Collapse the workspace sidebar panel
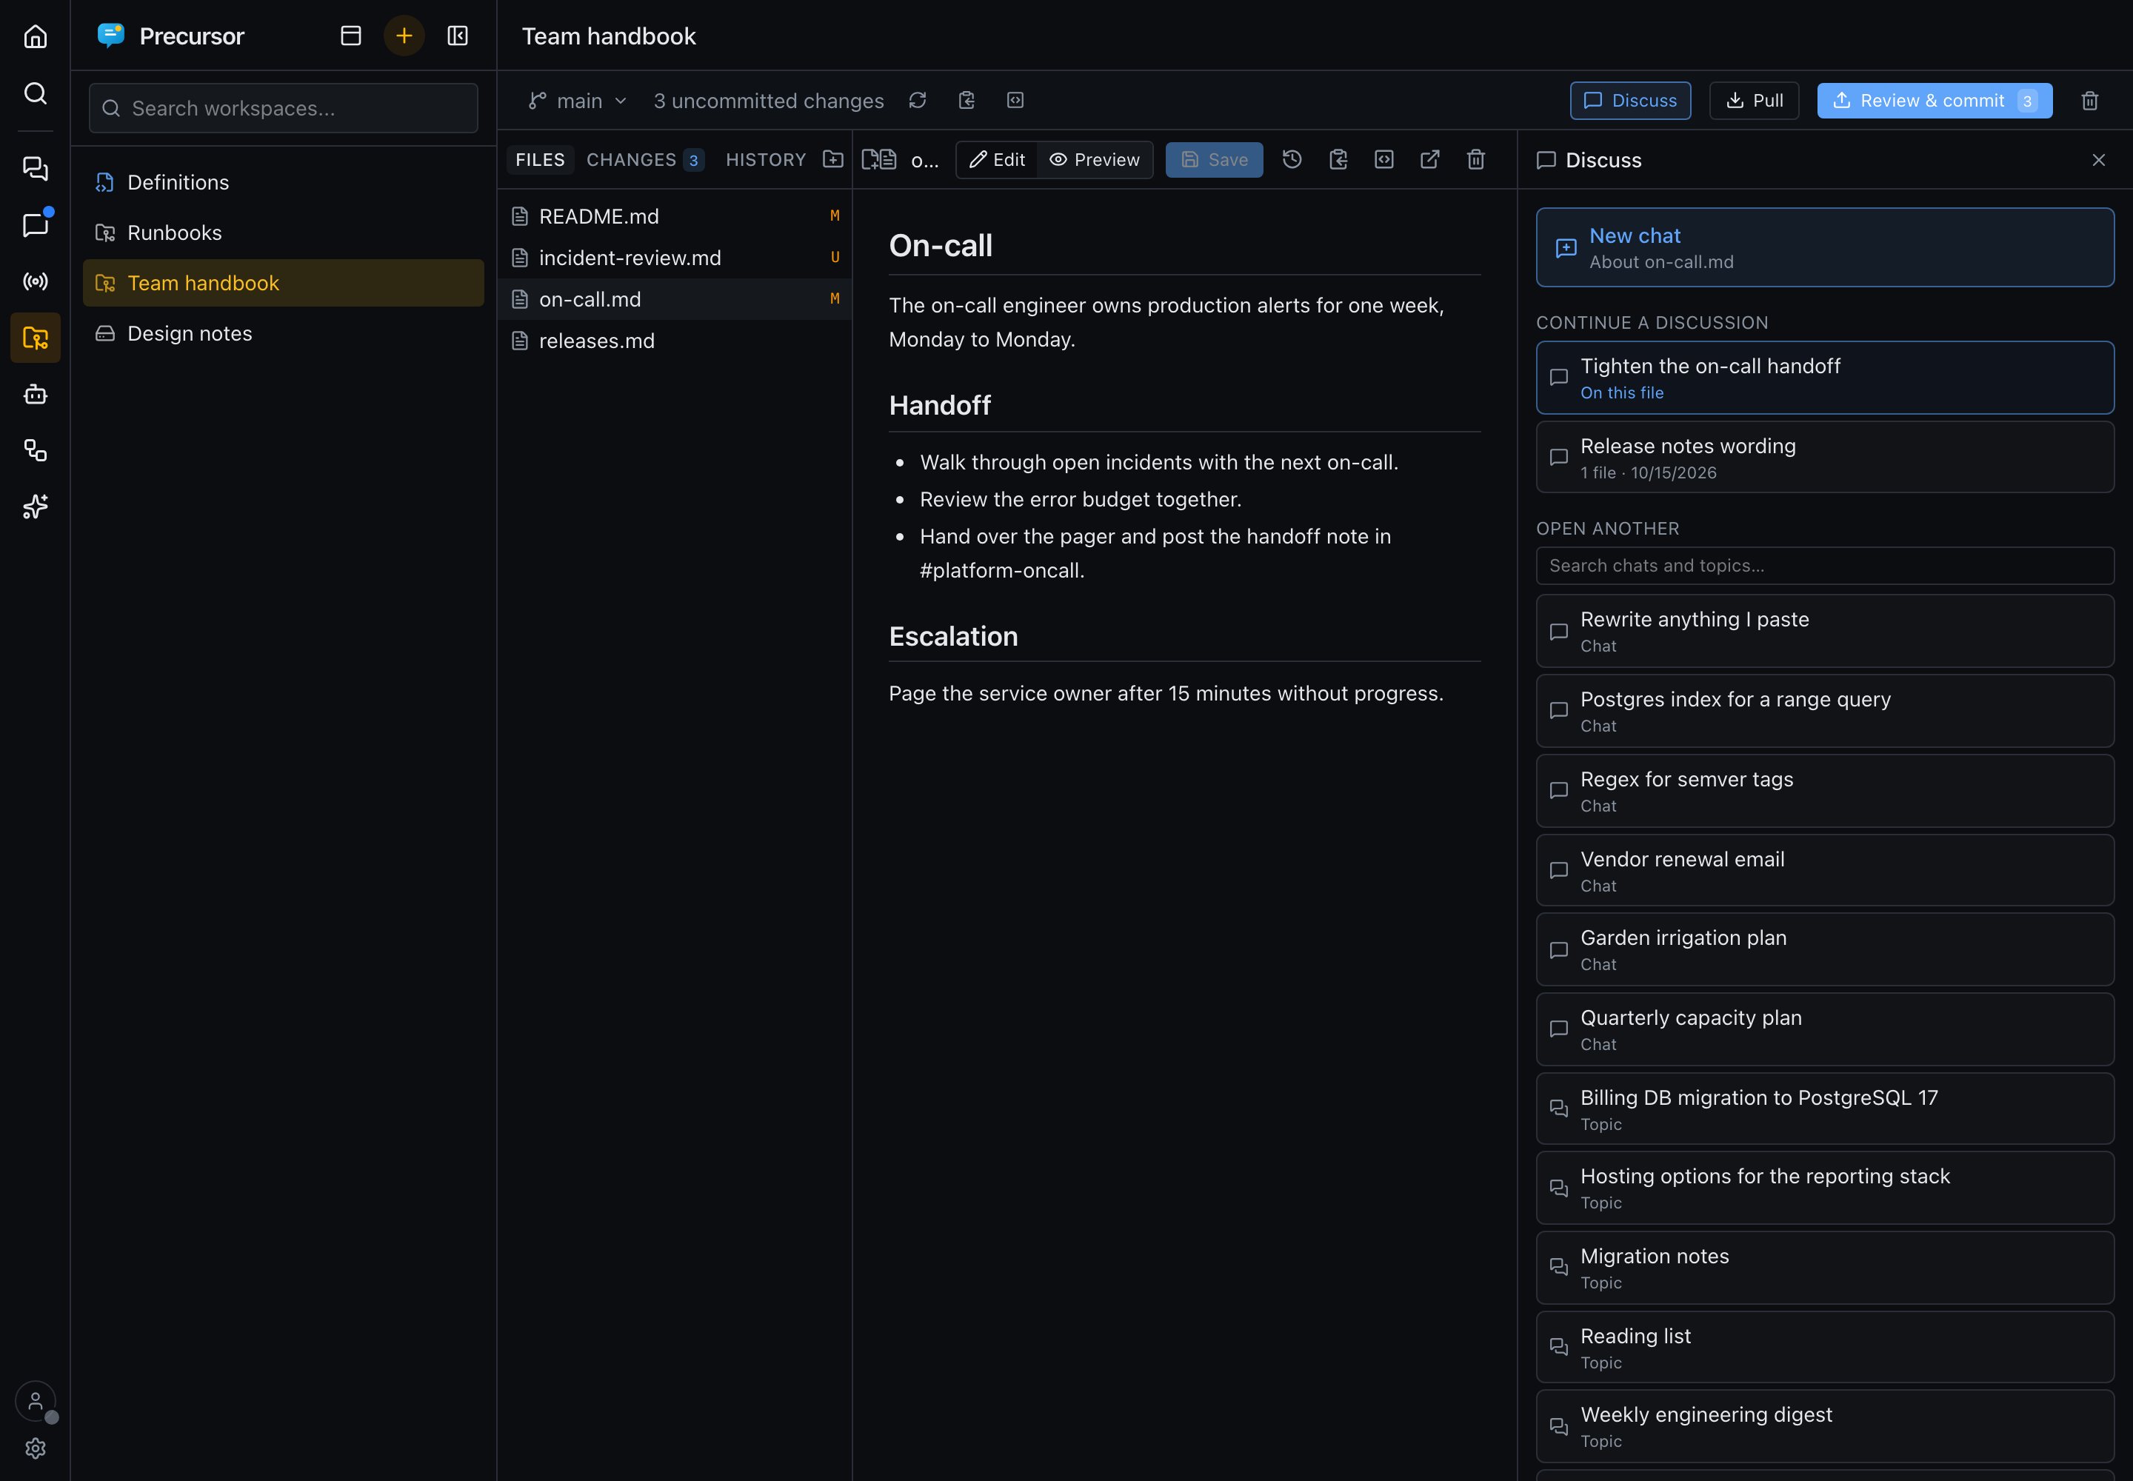The image size is (2133, 1481). pyautogui.click(x=458, y=36)
